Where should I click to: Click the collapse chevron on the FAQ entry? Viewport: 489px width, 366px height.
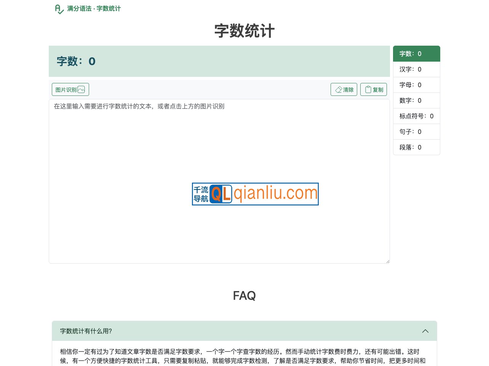pos(425,331)
